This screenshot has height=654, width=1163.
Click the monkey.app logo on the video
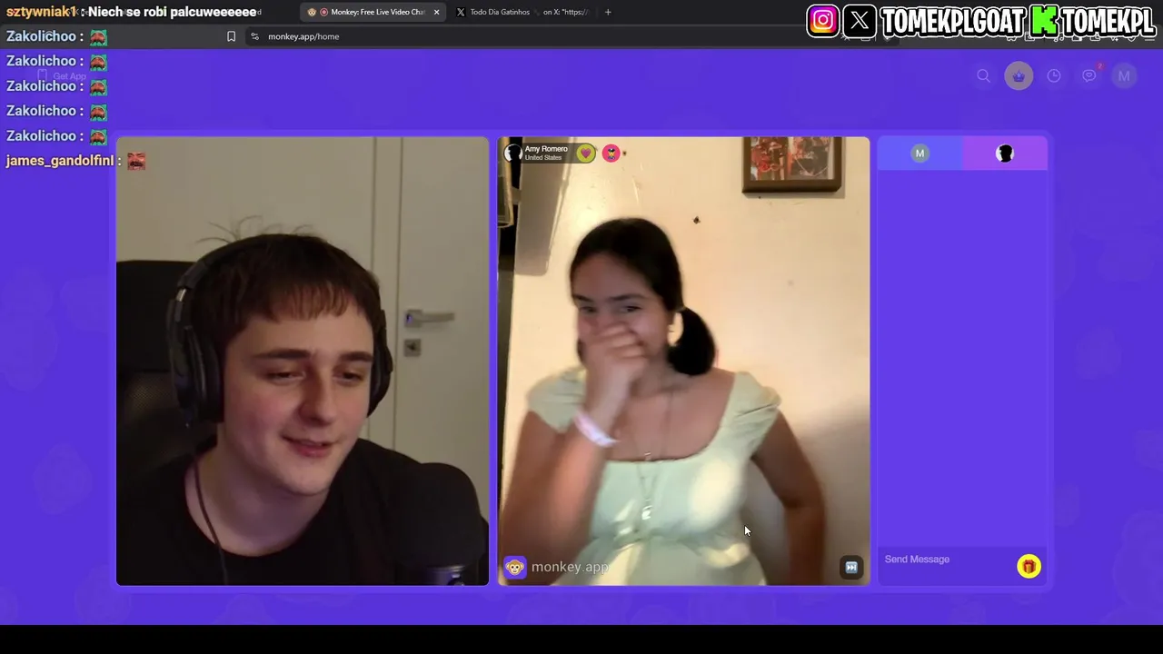tap(556, 567)
